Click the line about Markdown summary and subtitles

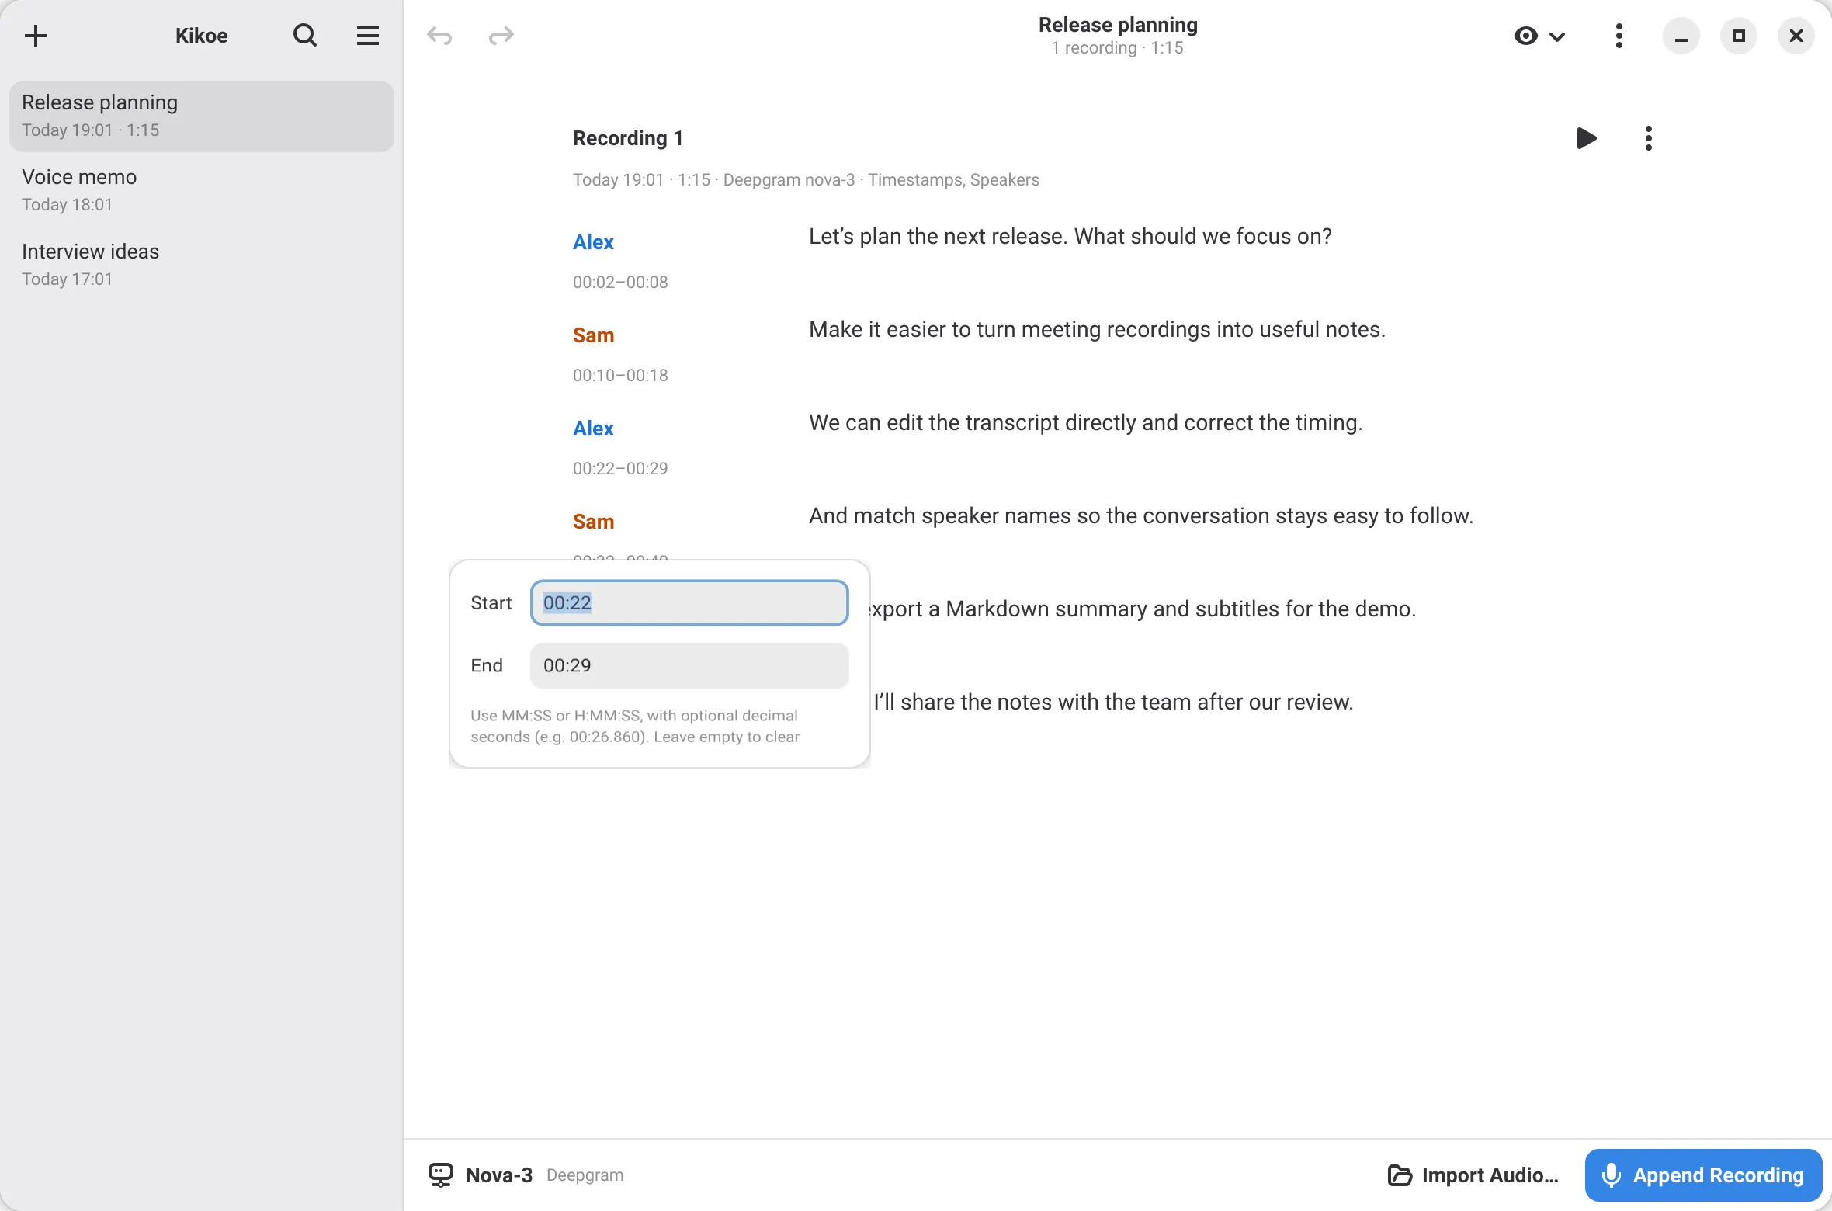(x=1143, y=609)
